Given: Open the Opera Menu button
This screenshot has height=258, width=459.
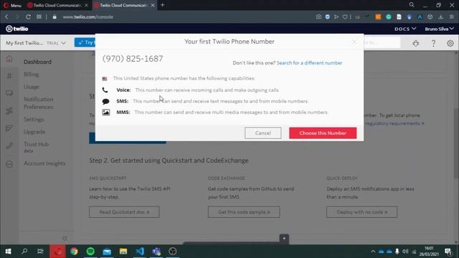Looking at the screenshot, I should [12, 5].
